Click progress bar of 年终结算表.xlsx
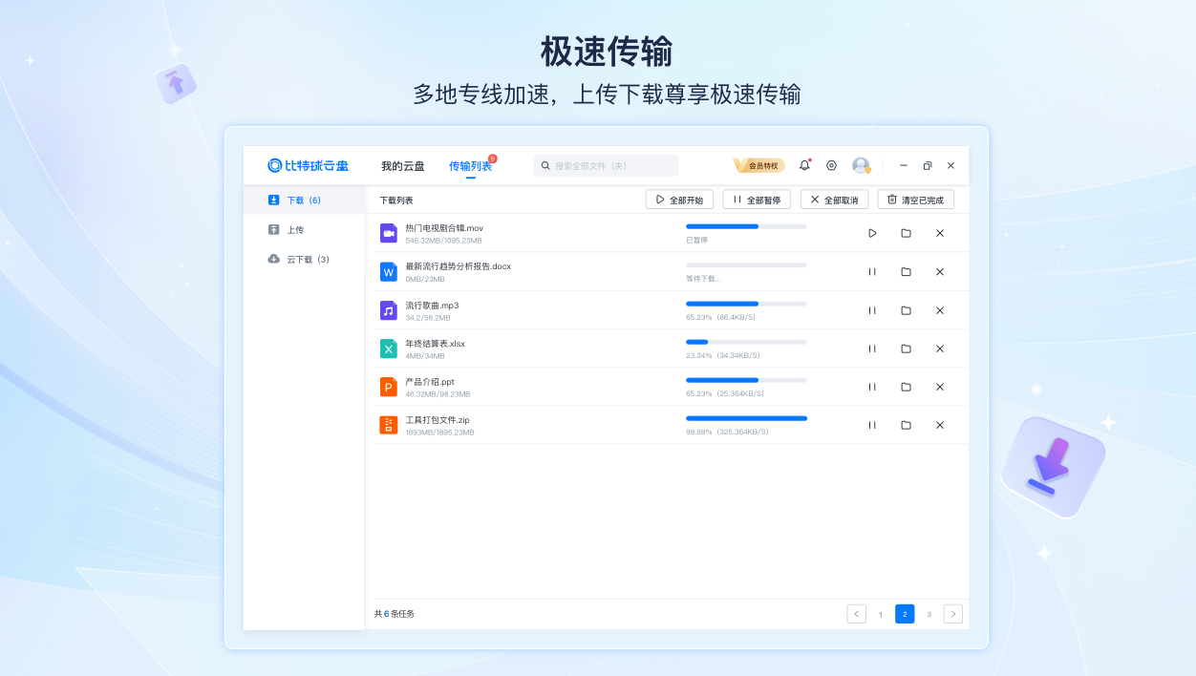The width and height of the screenshot is (1196, 676). pos(746,342)
